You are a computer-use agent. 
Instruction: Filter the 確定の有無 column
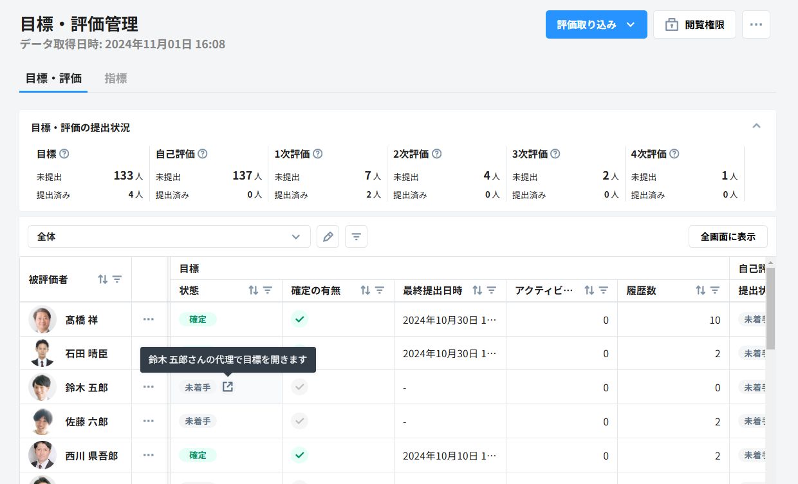tap(380, 290)
